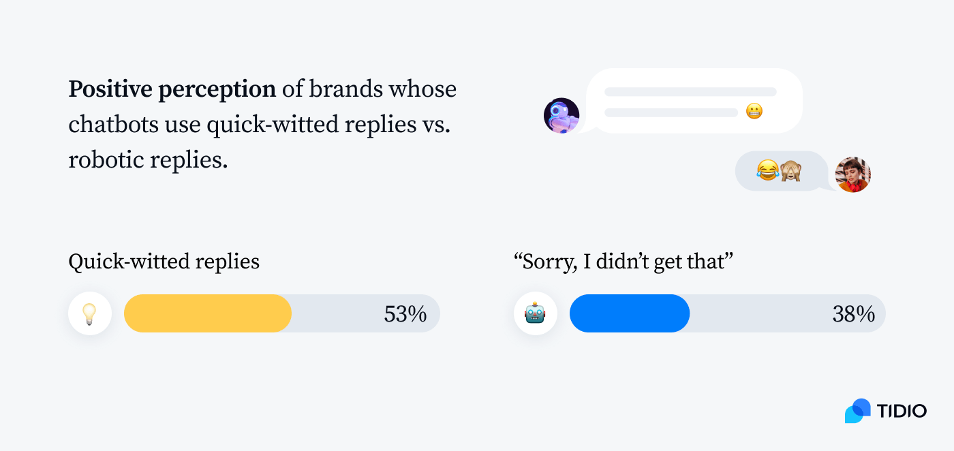Click the bold "Positive perception" text
Viewport: 954px width, 451px height.
[x=172, y=89]
